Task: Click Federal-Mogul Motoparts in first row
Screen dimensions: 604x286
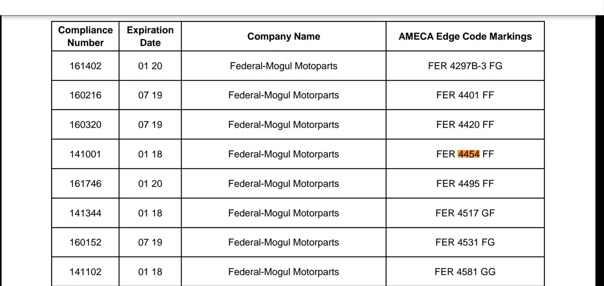Action: pyautogui.click(x=284, y=66)
